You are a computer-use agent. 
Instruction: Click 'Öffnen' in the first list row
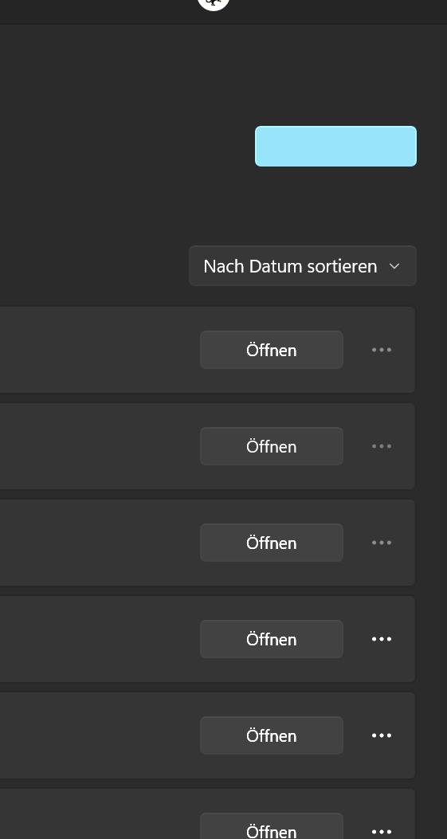272,350
